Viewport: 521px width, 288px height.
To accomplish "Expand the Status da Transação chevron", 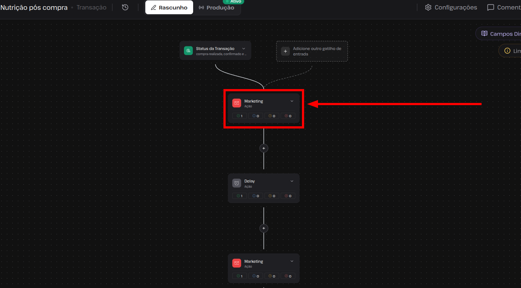I will pyautogui.click(x=244, y=49).
